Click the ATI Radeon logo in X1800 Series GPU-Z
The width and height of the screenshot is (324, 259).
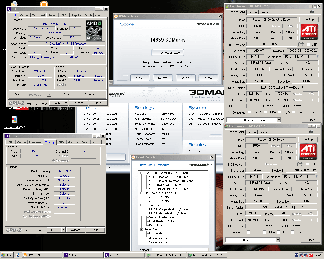pyautogui.click(x=308, y=152)
